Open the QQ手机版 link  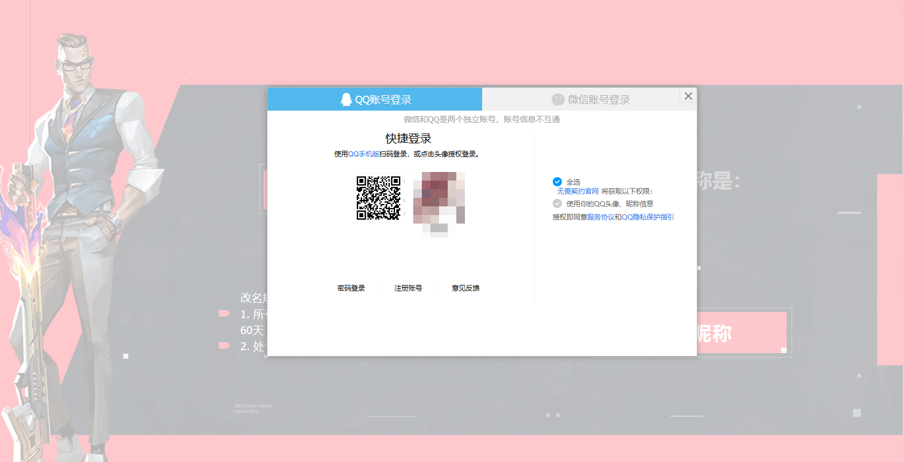pyautogui.click(x=363, y=154)
